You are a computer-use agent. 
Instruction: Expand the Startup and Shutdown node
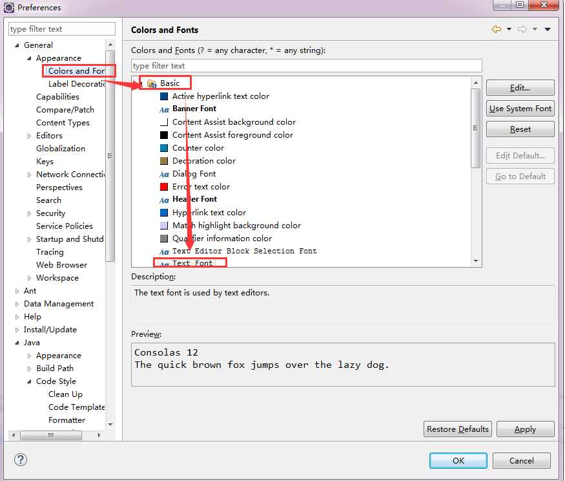click(29, 239)
